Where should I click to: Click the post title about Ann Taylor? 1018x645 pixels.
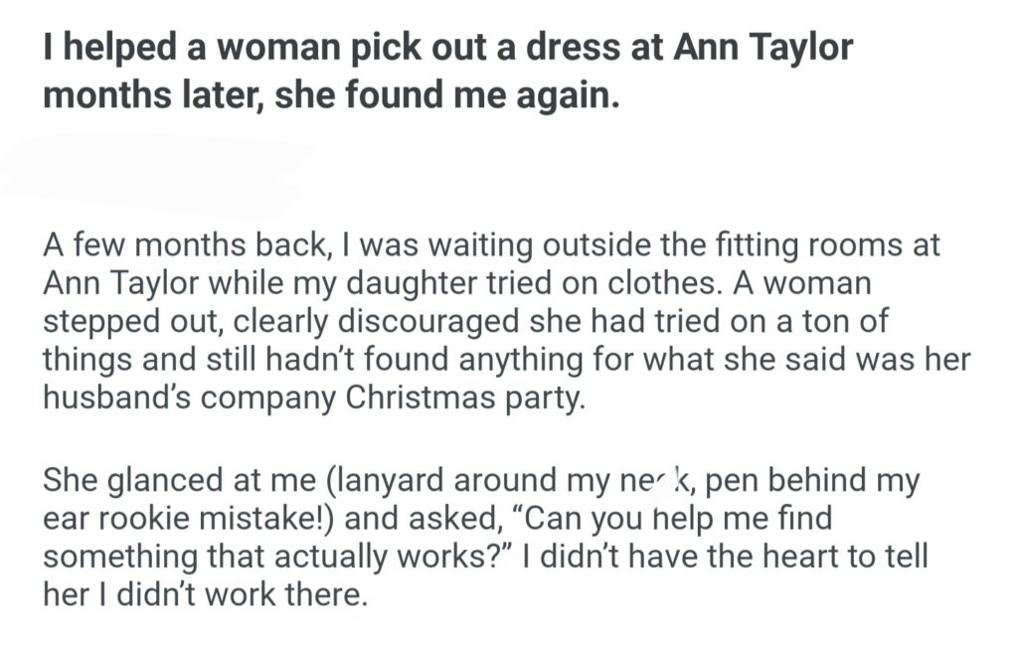pyautogui.click(x=447, y=49)
